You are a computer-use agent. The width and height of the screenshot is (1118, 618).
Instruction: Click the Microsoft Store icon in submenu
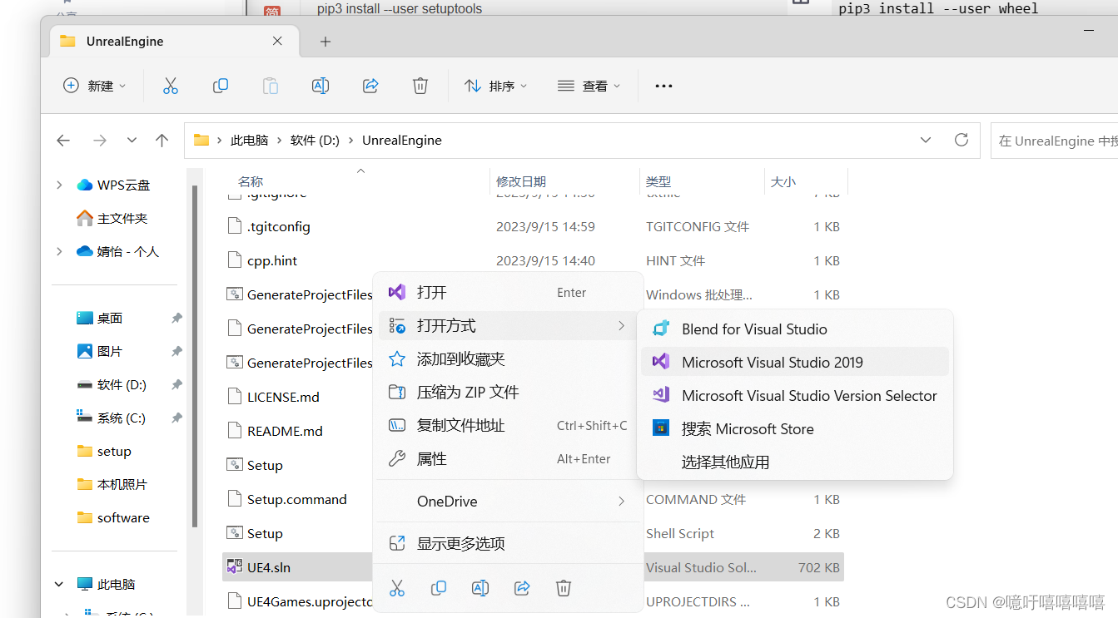(x=661, y=428)
